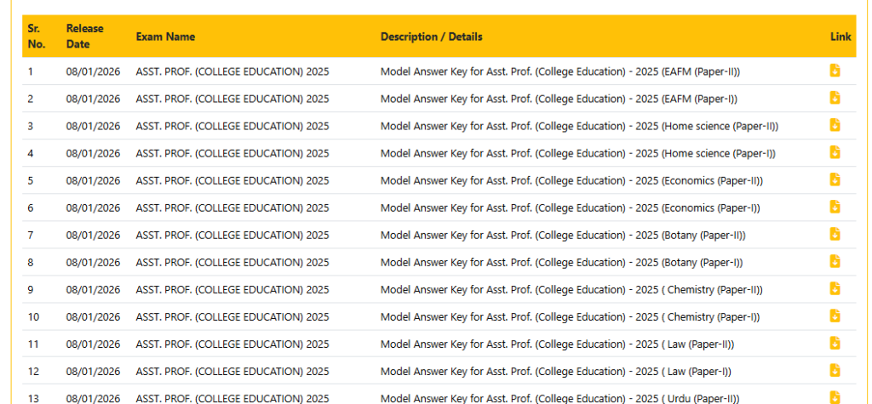
Task: Download Economics Paper-I answer key file
Action: [x=835, y=207]
